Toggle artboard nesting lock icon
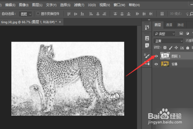193x129 pixels. click(x=182, y=48)
